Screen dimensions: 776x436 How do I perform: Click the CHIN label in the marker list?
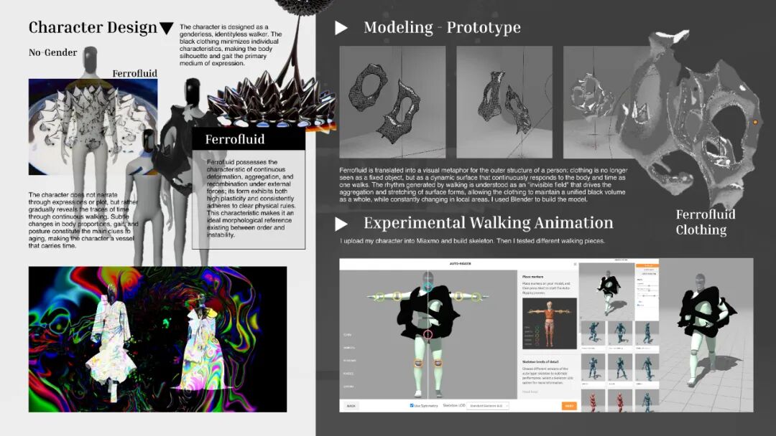(x=348, y=335)
